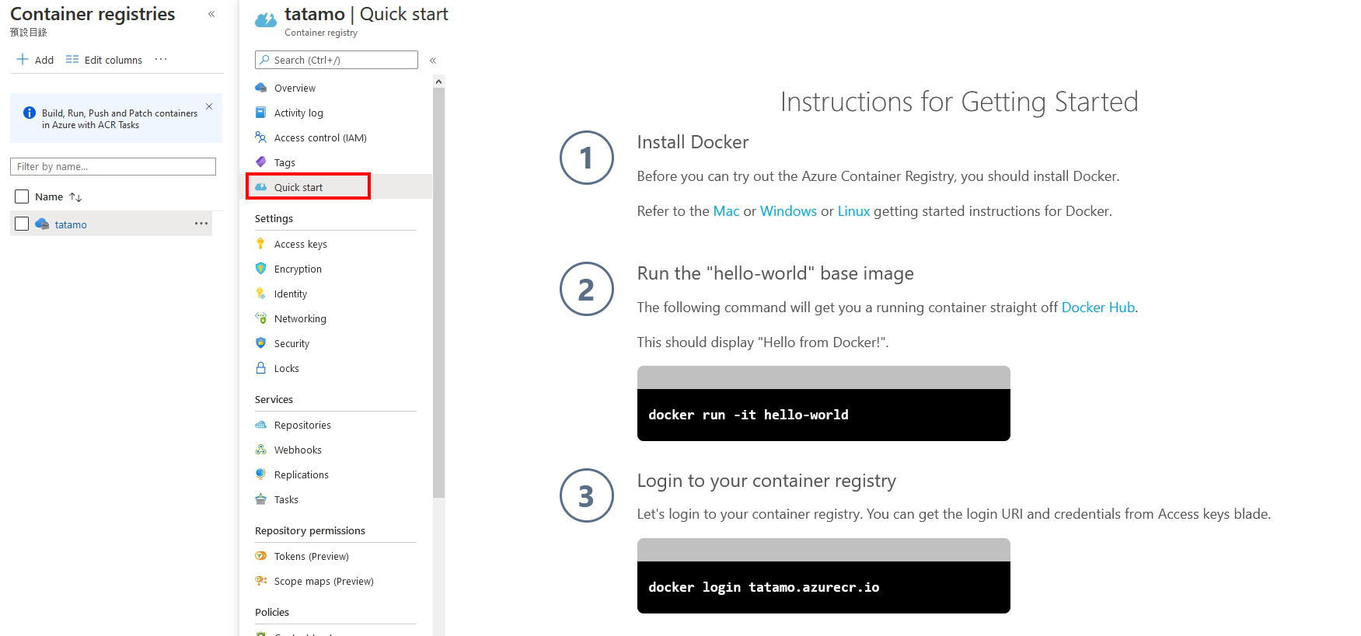Open the Linux Docker instructions link

[x=853, y=211]
